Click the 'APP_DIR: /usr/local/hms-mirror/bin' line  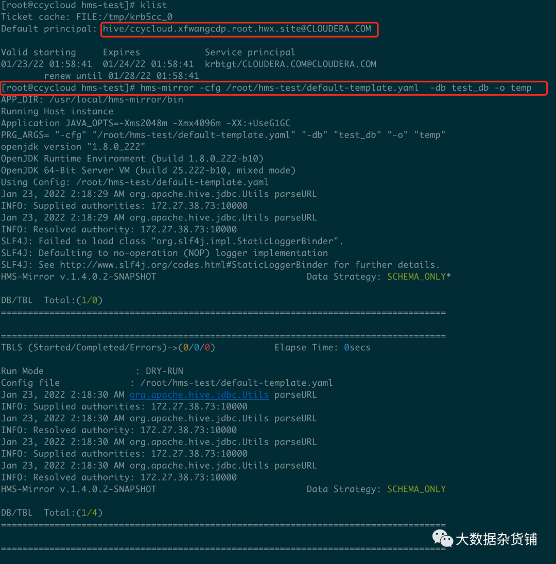[92, 99]
